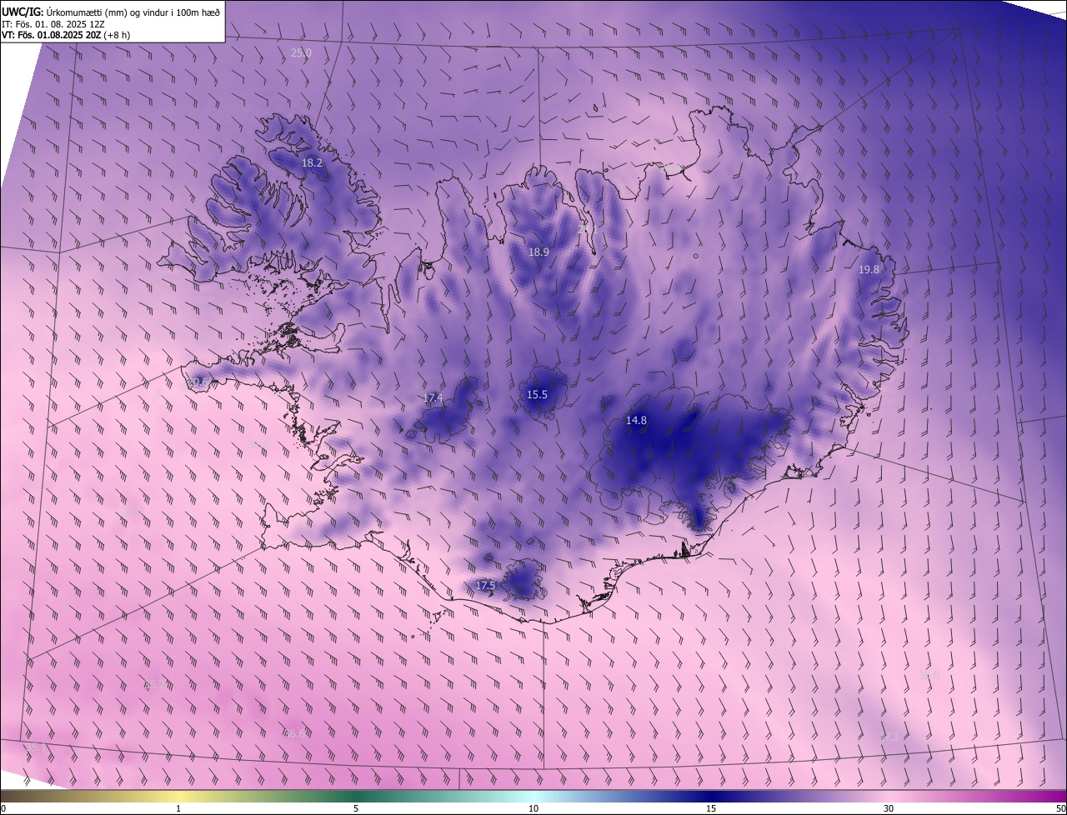This screenshot has width=1067, height=815.
Task: Click the colorbar tick label 5
Action: 356,808
